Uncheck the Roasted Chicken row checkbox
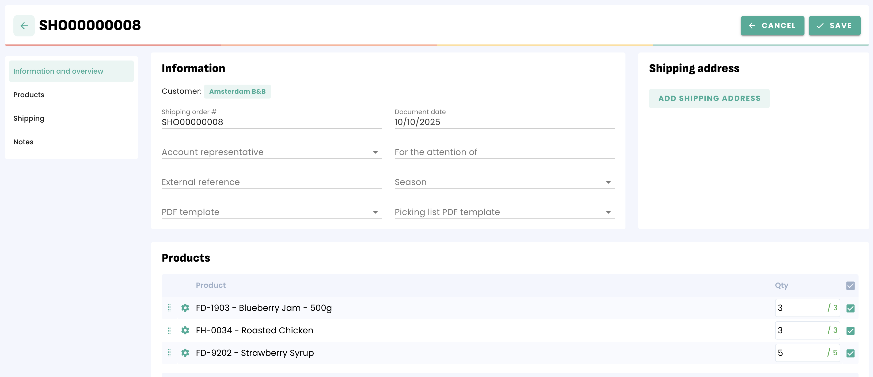 [x=850, y=331]
